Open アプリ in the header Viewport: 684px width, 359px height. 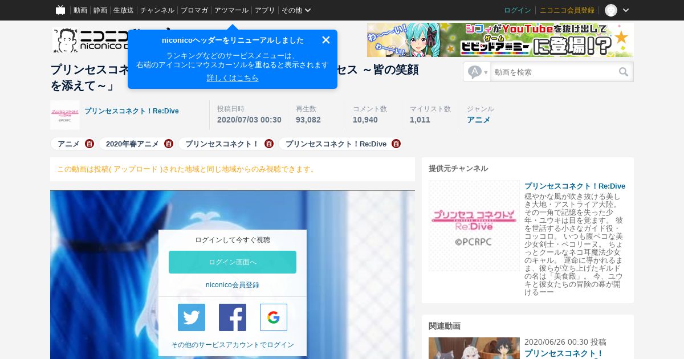tap(265, 10)
